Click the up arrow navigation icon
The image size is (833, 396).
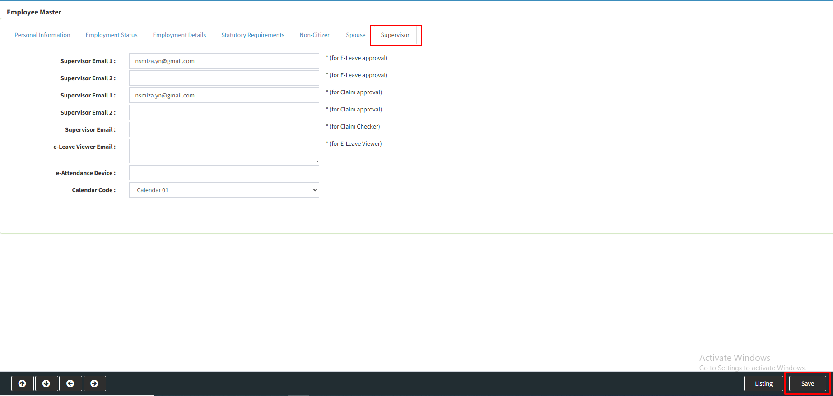point(22,383)
